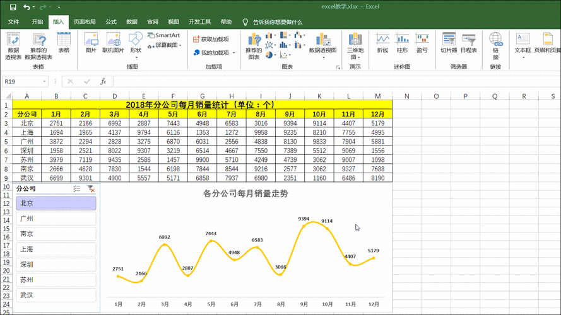Select 上海 in the slicer

tap(56, 249)
